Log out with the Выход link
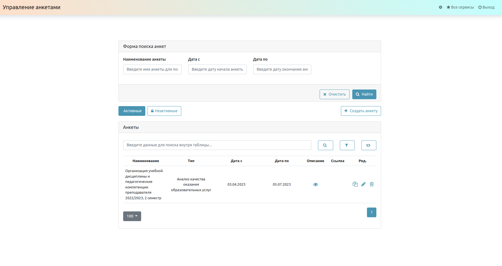Screen dimensions: 502x266 (486, 7)
